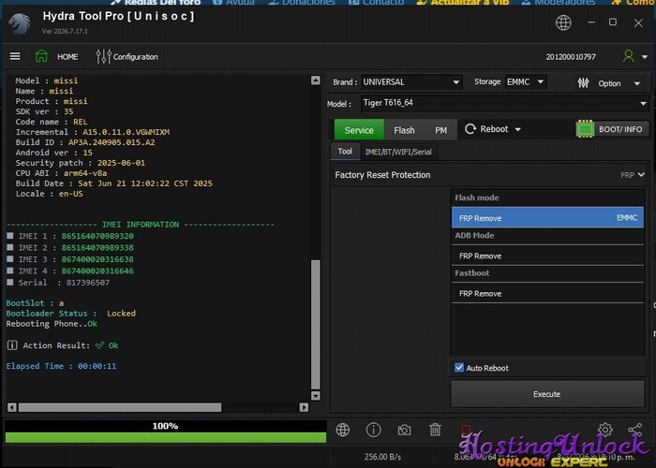Click the Execute button
This screenshot has height=468, width=656.
[547, 394]
